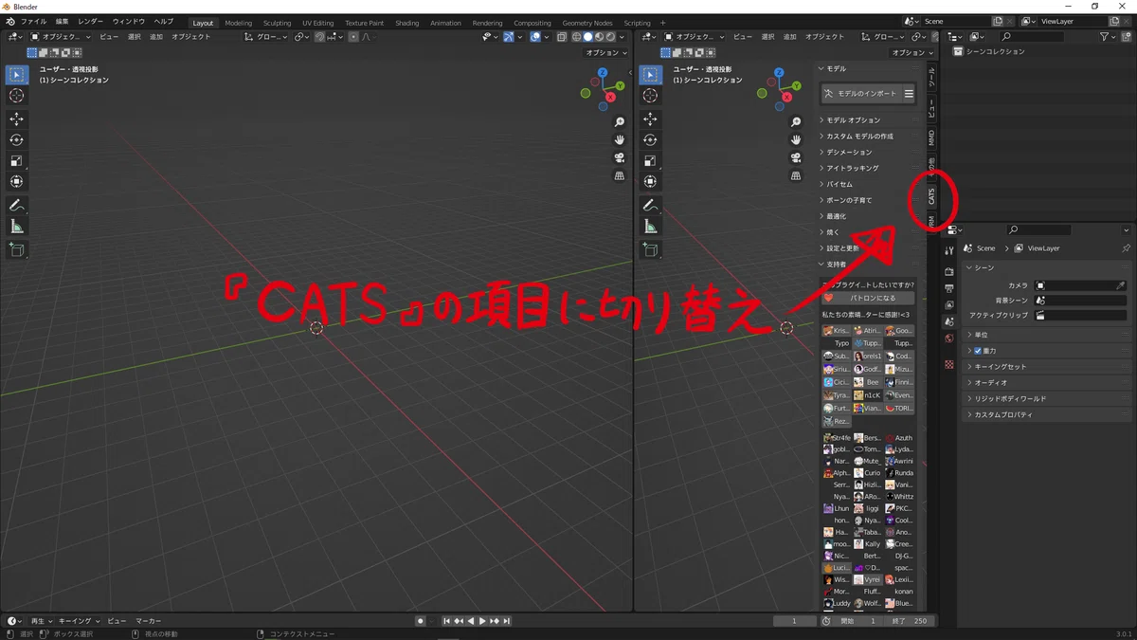Open import options menu beside モデルのインポート
The image size is (1137, 640).
pyautogui.click(x=909, y=94)
